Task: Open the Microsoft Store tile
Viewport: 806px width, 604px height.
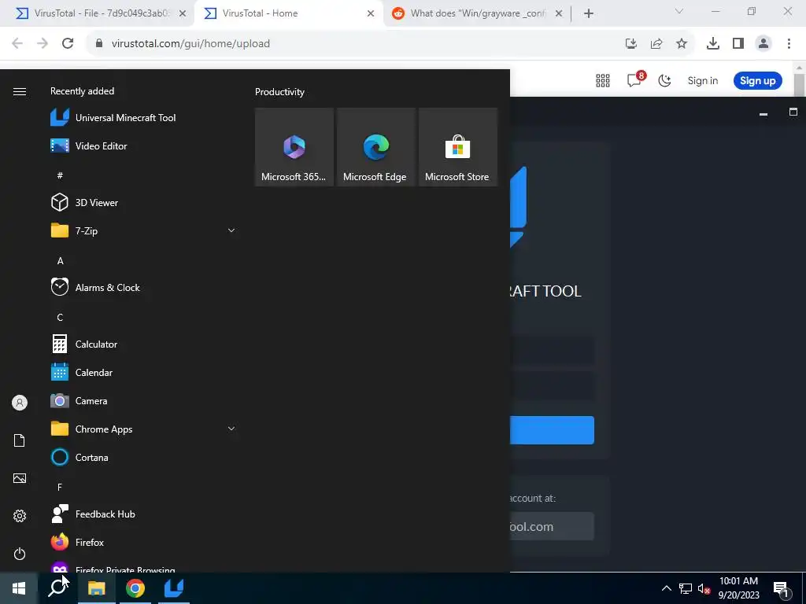Action: coord(457,147)
